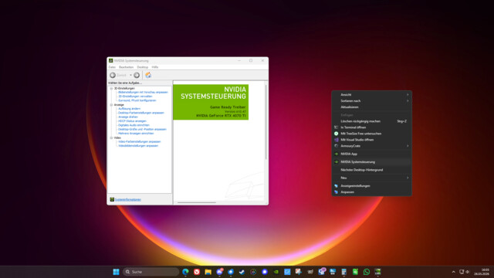Launch Vivaldi browser from taskbar

pos(197,272)
